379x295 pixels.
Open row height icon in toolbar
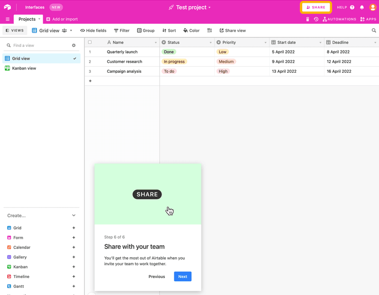[x=209, y=31]
